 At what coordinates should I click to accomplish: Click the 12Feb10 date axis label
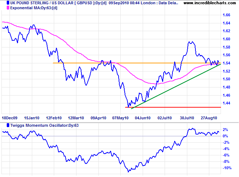54,118
